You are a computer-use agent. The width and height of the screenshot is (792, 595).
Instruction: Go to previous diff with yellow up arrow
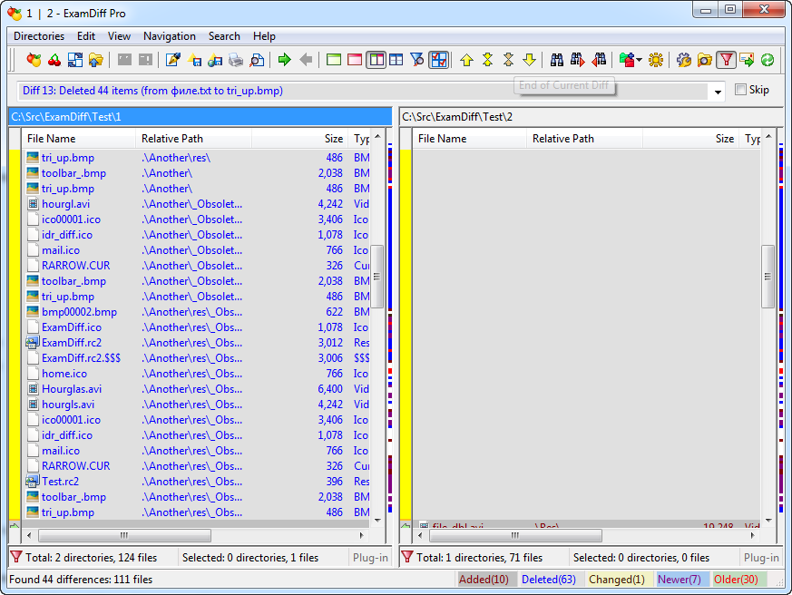[x=466, y=60]
